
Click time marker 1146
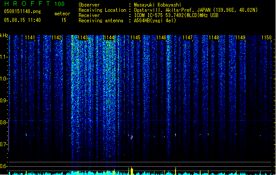(x=161, y=38)
